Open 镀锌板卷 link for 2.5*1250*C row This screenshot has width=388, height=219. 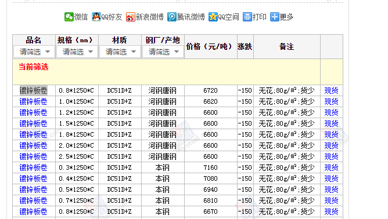click(x=34, y=156)
